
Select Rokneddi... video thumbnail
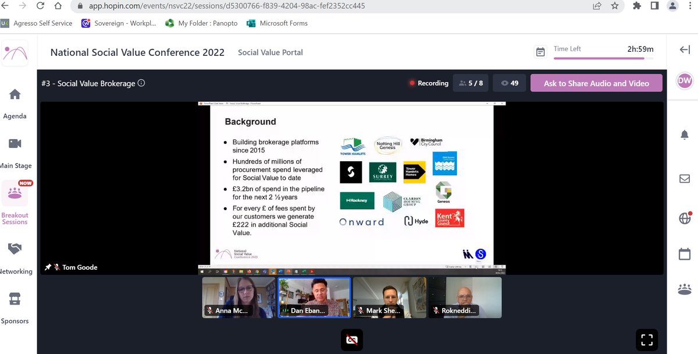tap(465, 297)
